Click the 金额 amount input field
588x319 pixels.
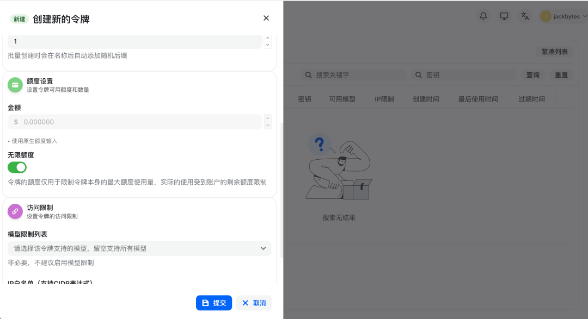(x=134, y=122)
